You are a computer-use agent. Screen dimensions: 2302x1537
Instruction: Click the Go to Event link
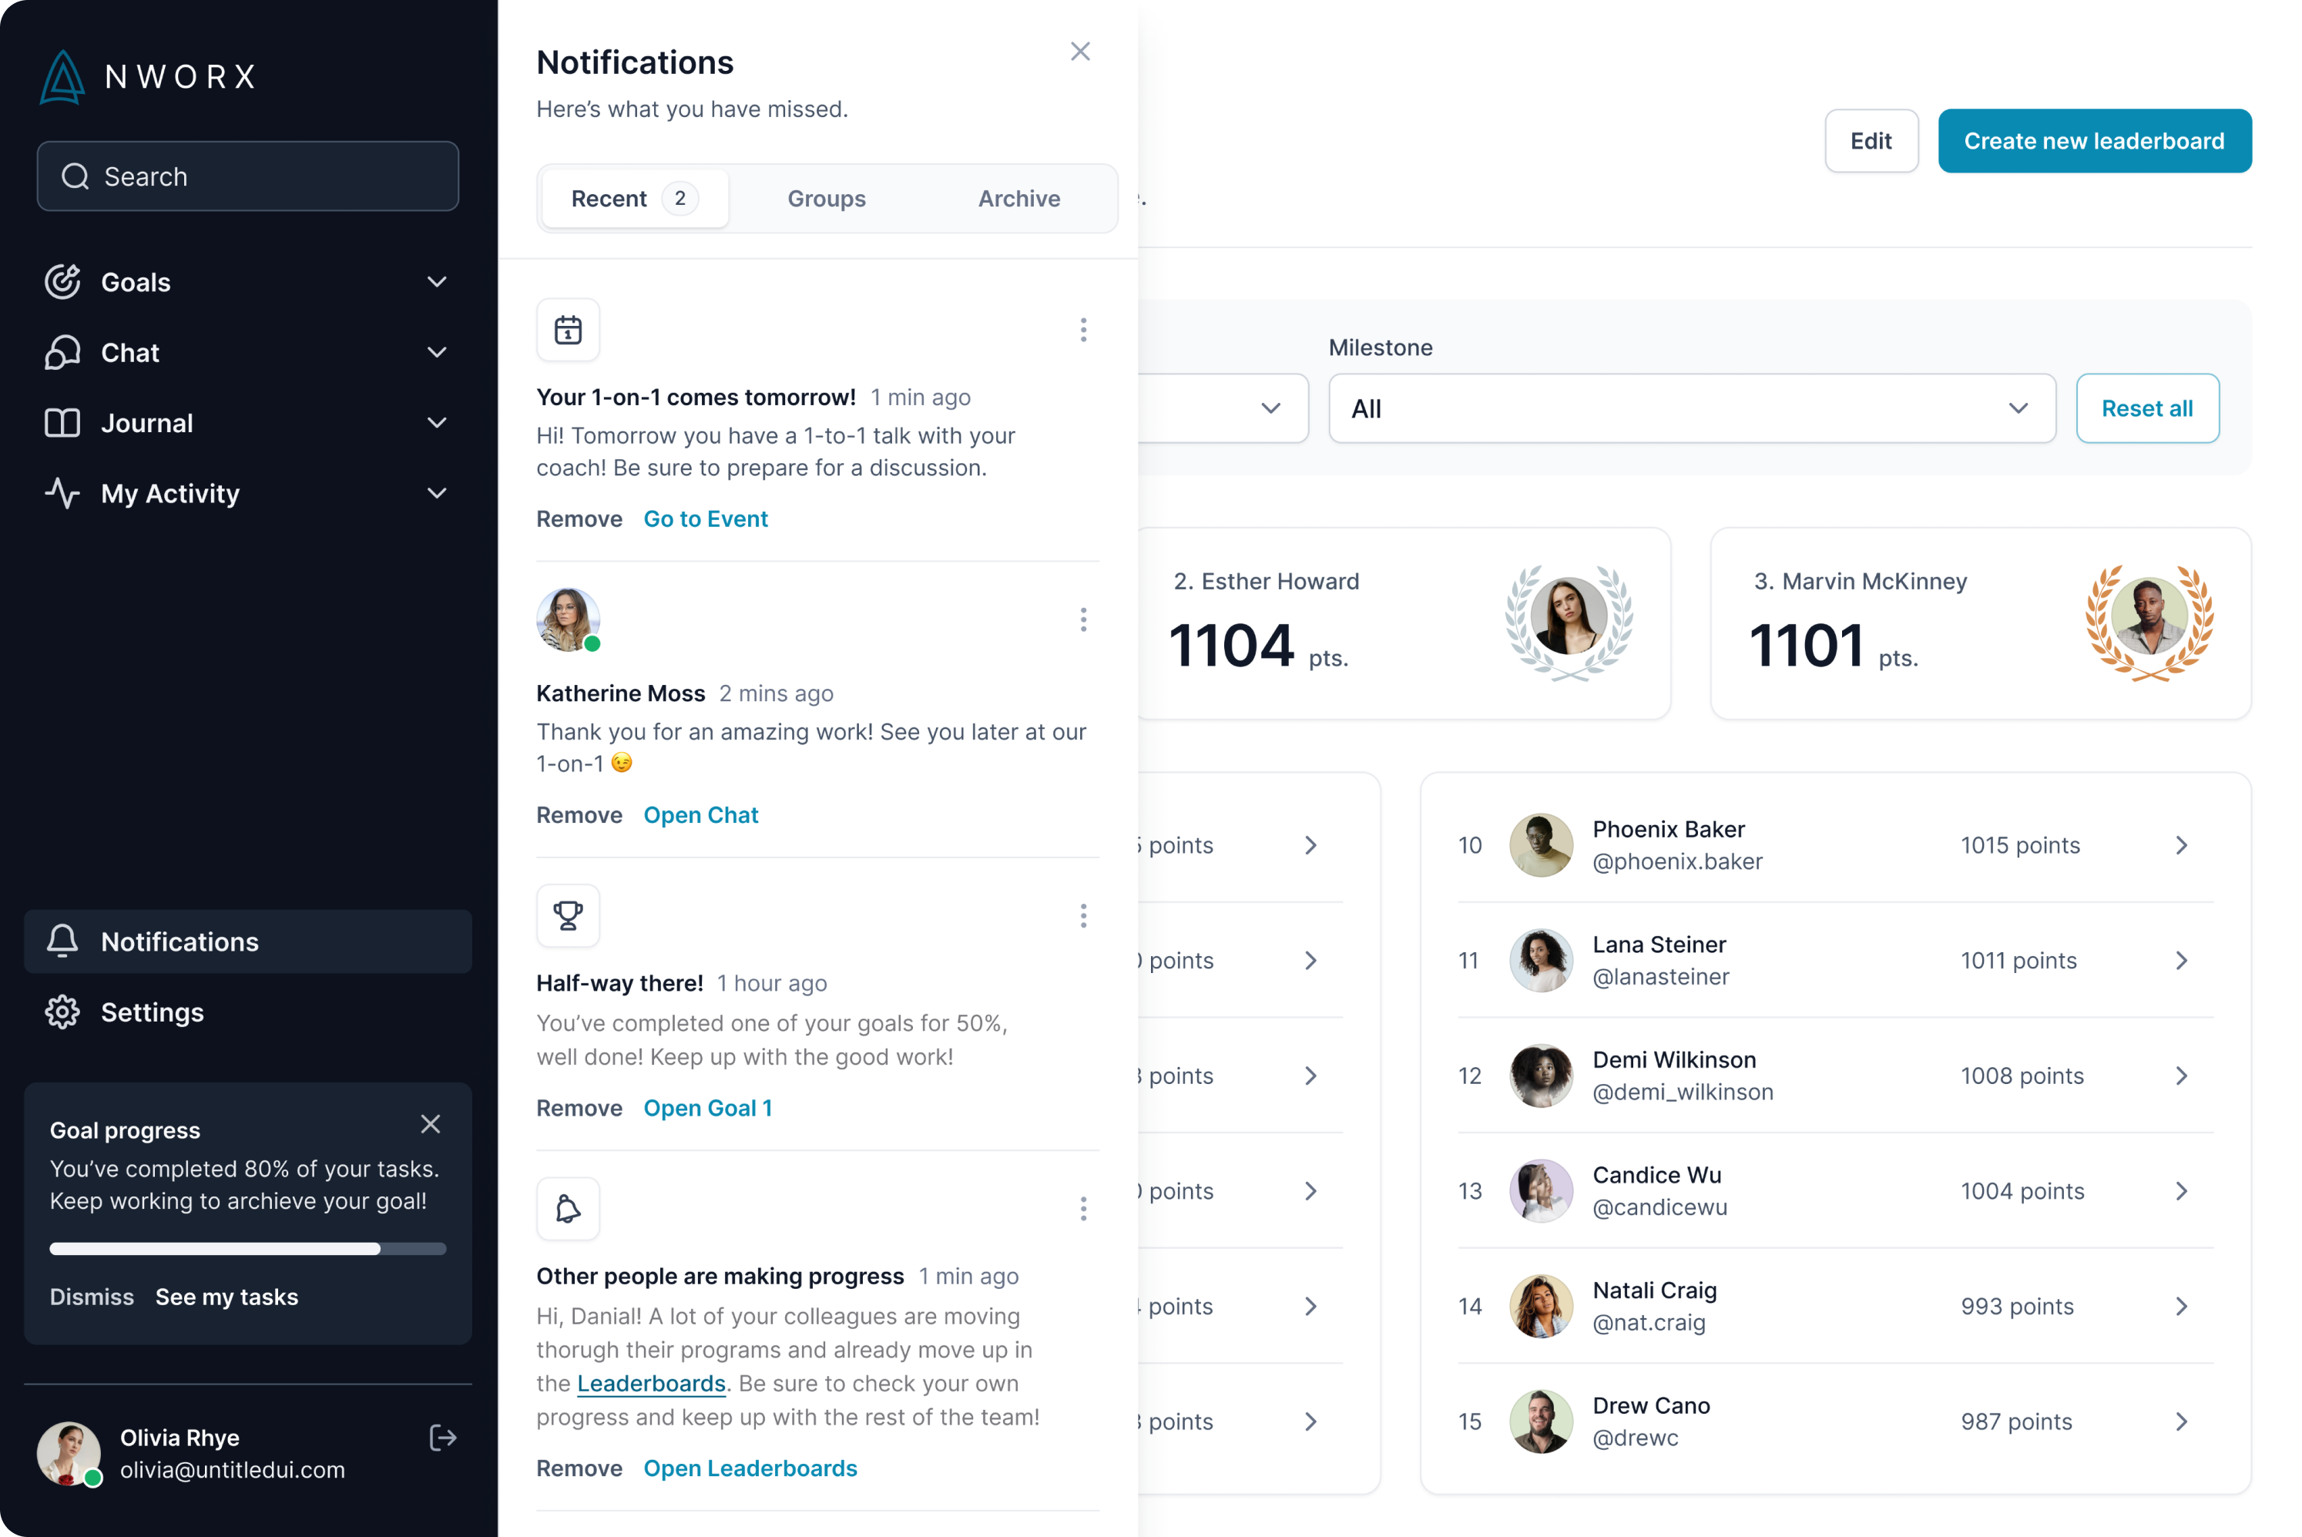705,518
